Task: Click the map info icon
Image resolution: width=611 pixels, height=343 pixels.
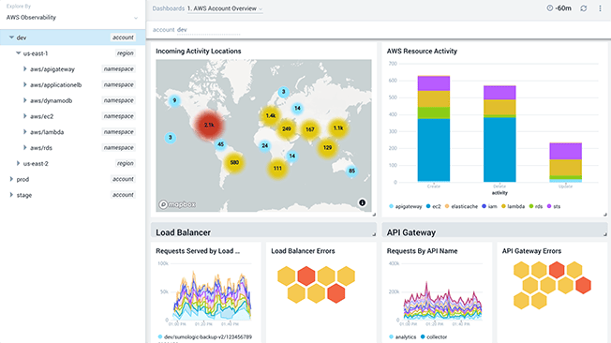Action: [x=362, y=202]
